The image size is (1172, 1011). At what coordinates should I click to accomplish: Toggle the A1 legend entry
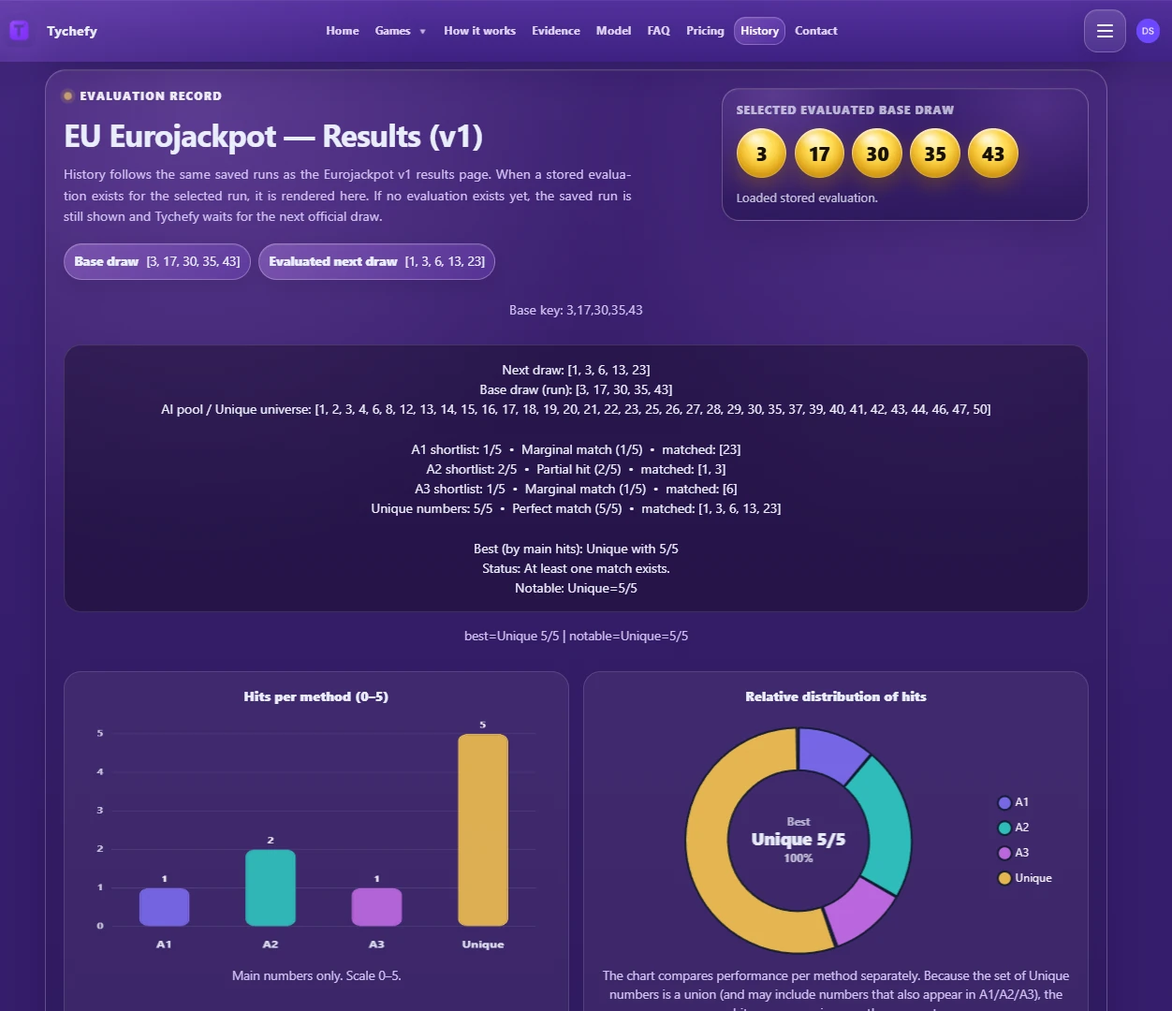1014,802
